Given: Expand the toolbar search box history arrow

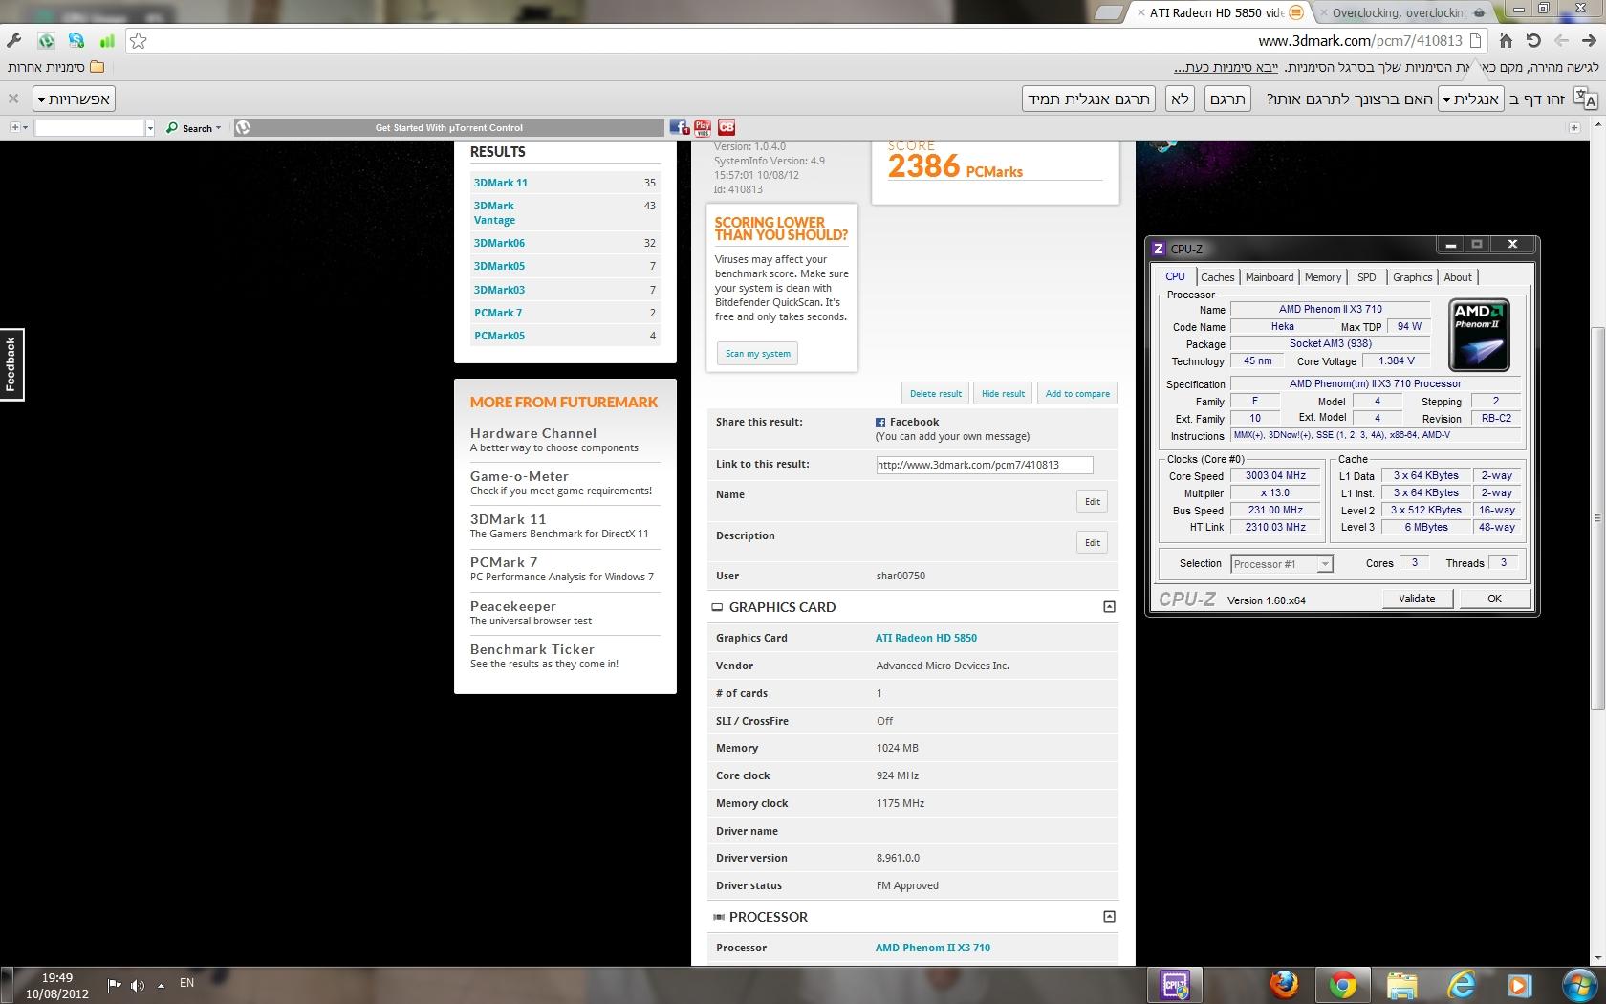Looking at the screenshot, I should pos(150,127).
